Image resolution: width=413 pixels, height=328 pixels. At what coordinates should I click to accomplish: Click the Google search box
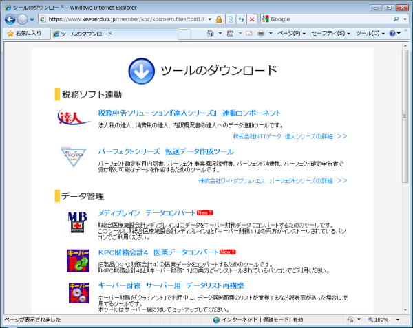click(x=326, y=19)
